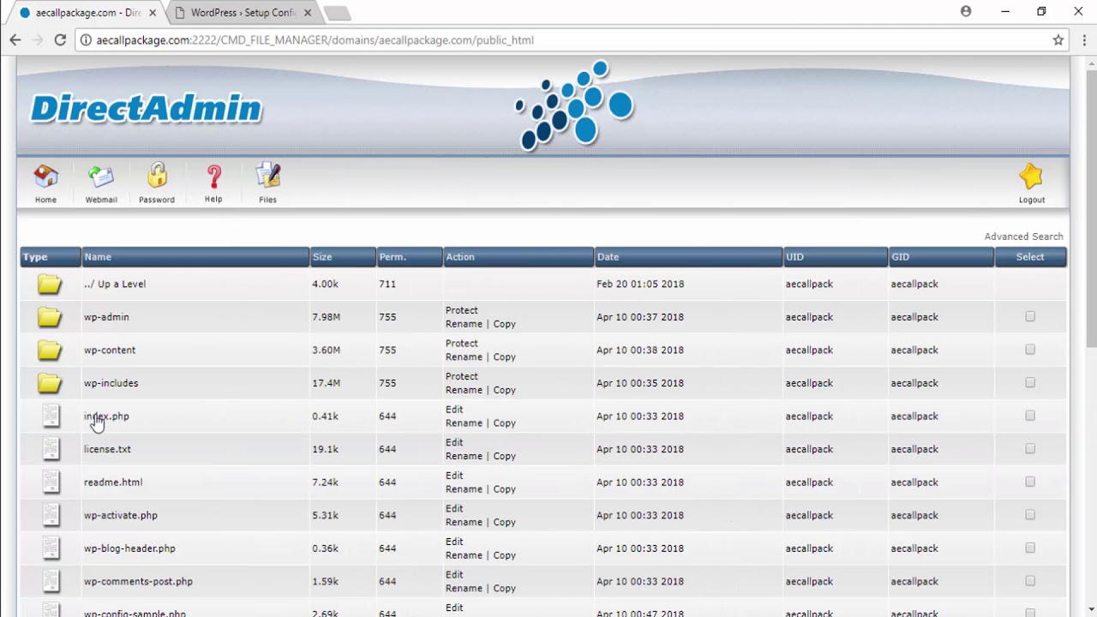Tick the readme.html checkbox
This screenshot has width=1097, height=617.
pyautogui.click(x=1030, y=482)
